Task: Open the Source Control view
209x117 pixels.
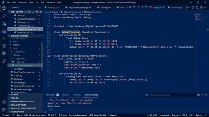Action: click(x=4, y=23)
